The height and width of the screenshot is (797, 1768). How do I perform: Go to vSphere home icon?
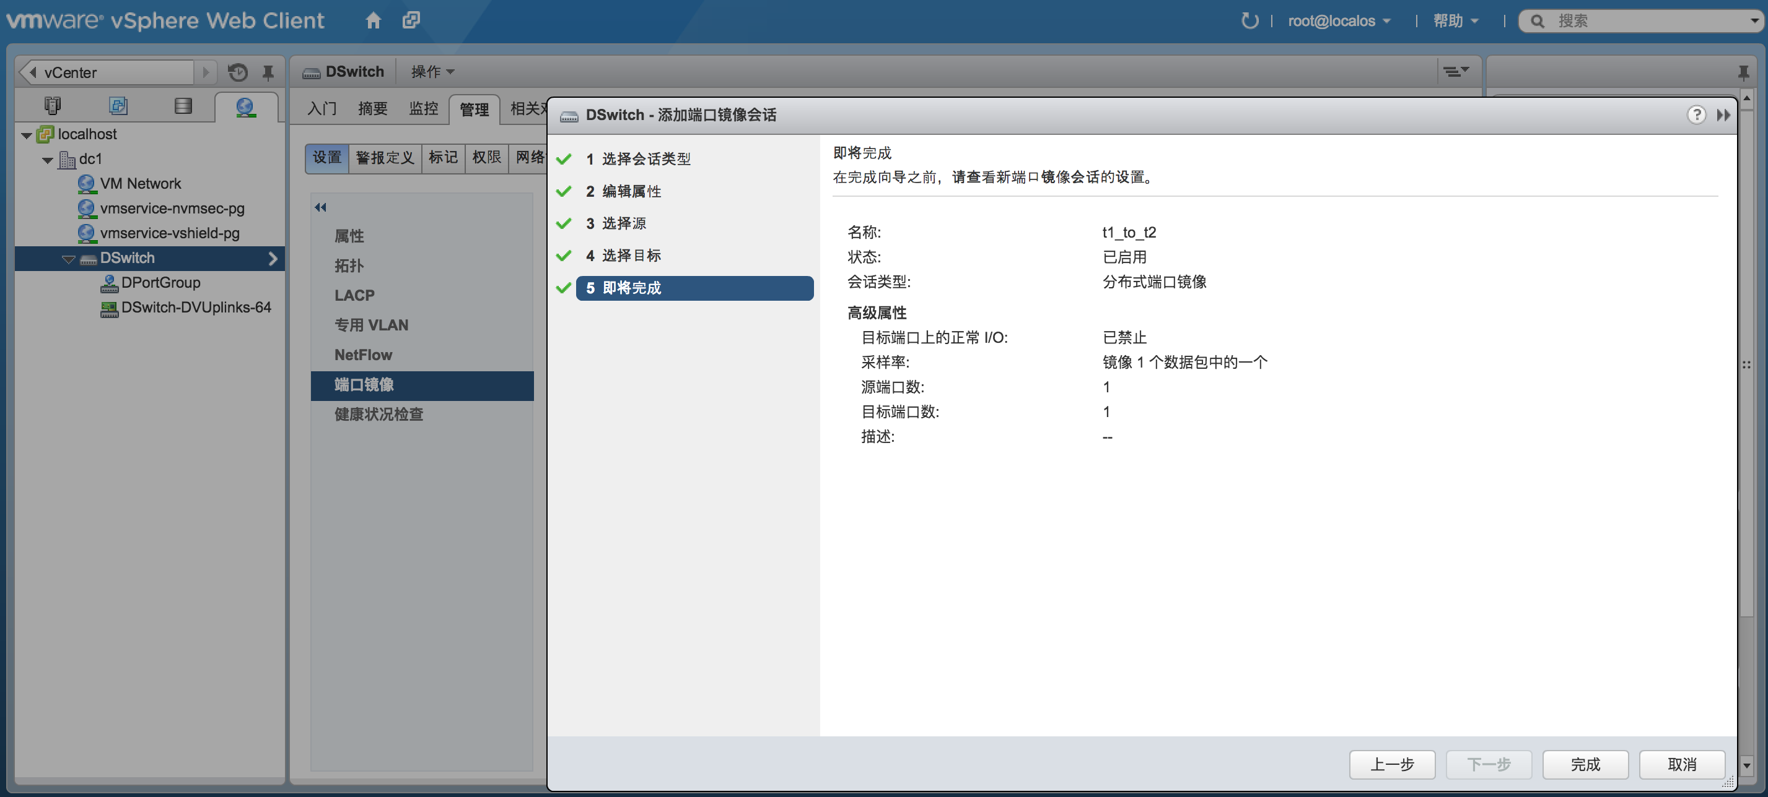(374, 20)
